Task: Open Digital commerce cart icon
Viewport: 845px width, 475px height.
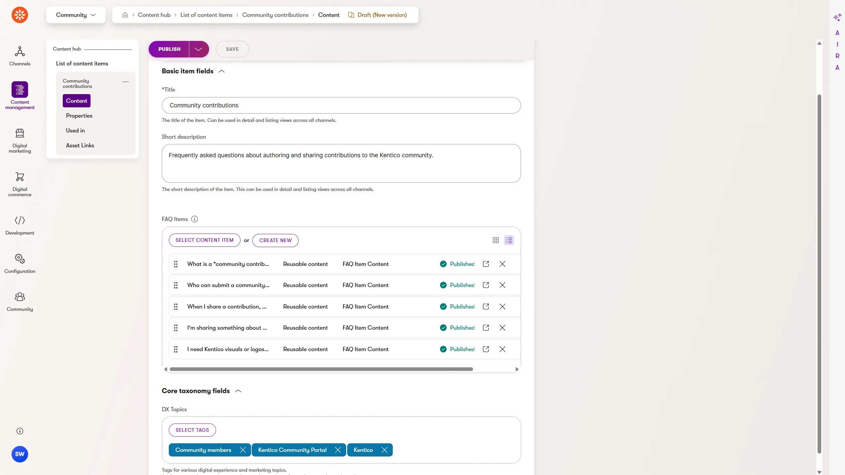Action: coord(20,177)
